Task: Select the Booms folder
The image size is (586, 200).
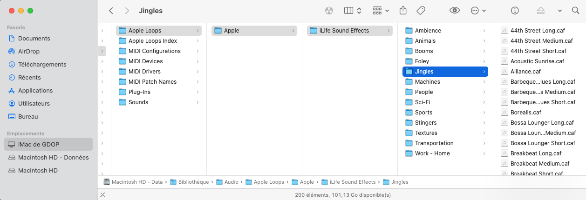Action: [445, 51]
